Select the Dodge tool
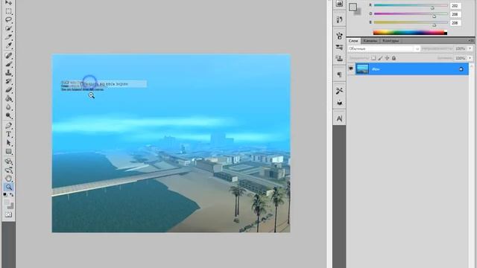 pos(8,115)
